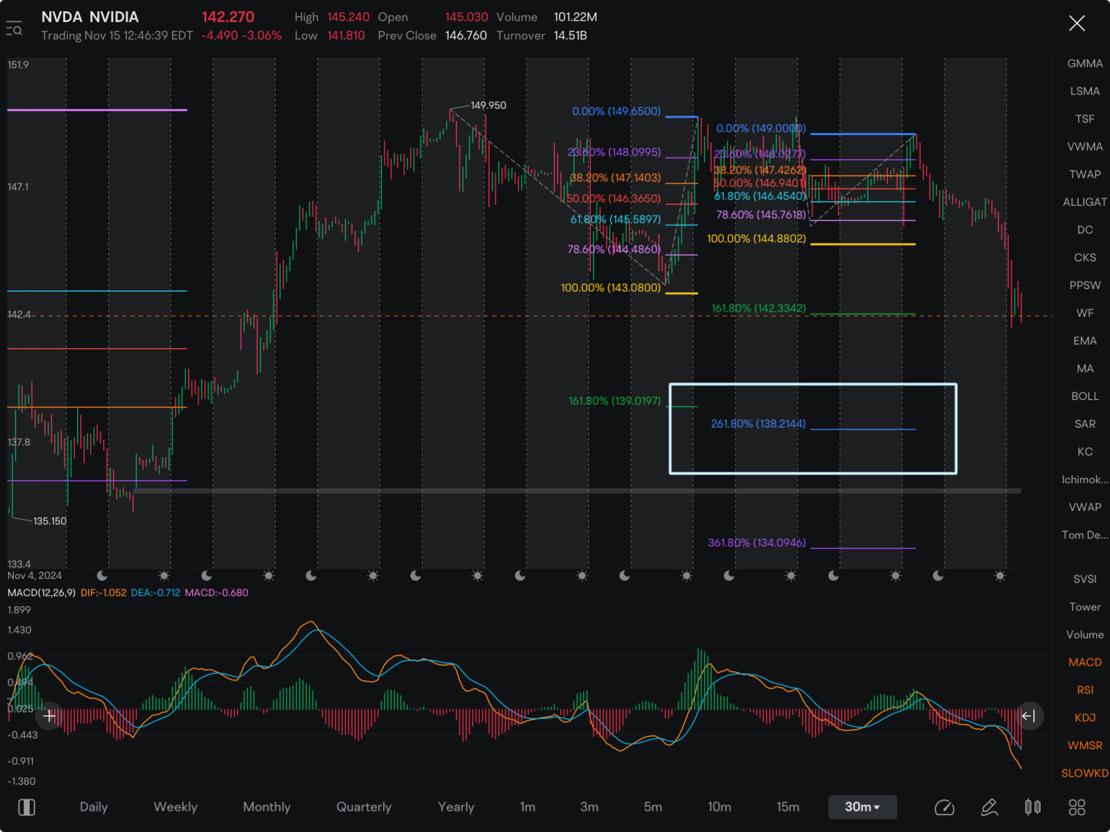This screenshot has height=832, width=1110.
Task: Tap the NVDA NVIDIA ticker title
Action: 89,17
